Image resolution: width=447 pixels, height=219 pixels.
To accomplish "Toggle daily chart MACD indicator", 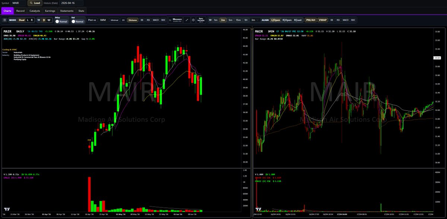I will click(x=156, y=20).
